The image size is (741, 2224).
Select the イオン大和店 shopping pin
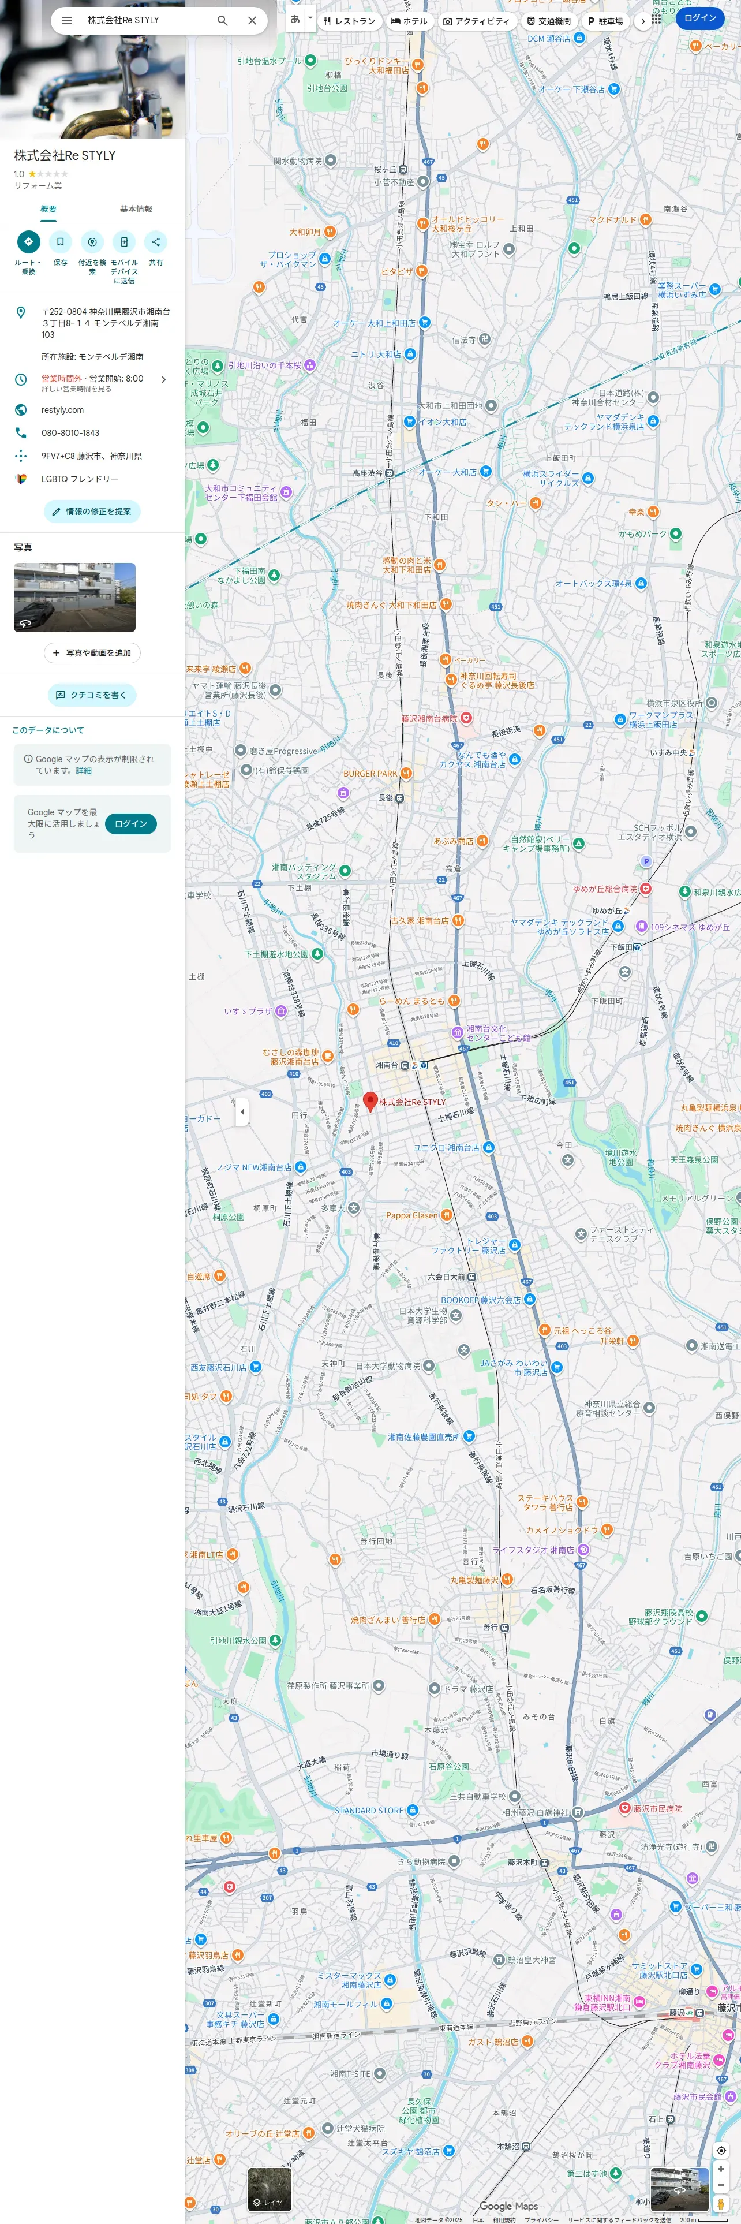pyautogui.click(x=411, y=421)
